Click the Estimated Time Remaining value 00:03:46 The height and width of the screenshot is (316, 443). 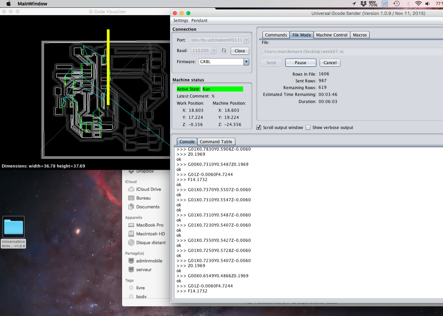coord(328,95)
